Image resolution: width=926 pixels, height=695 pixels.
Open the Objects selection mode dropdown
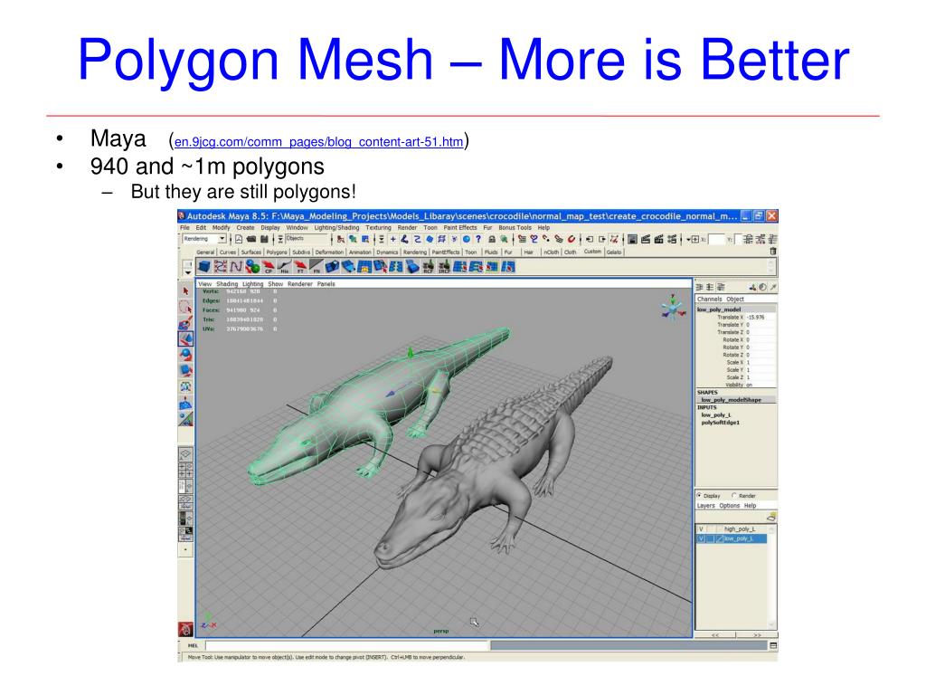(307, 239)
